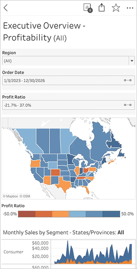Open the Region (All) combo box
137x269 pixels.
(x=68, y=61)
